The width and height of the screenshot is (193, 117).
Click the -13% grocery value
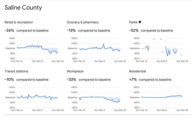coord(71,31)
